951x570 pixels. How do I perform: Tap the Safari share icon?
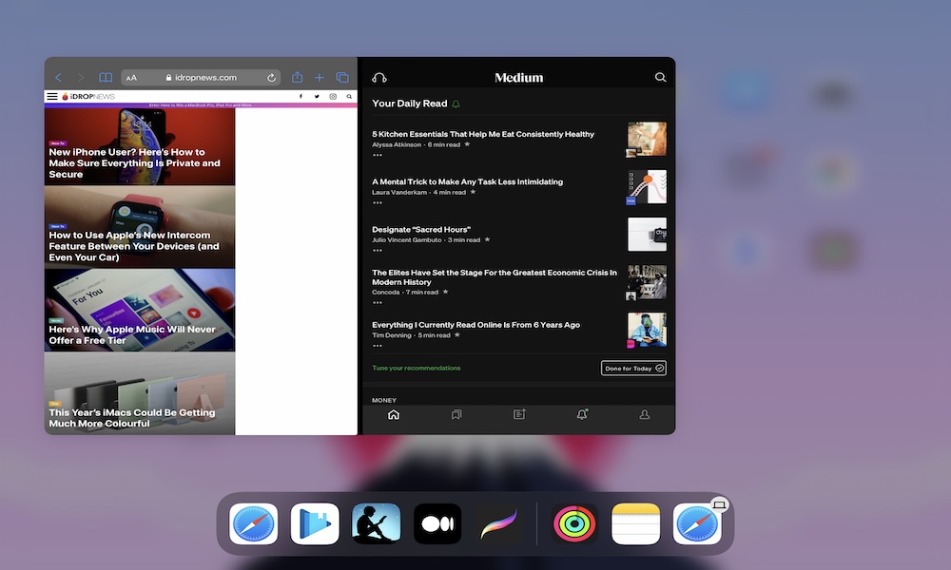pyautogui.click(x=298, y=78)
